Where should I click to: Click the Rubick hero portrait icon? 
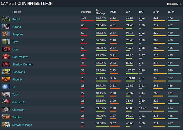tap(6, 19)
